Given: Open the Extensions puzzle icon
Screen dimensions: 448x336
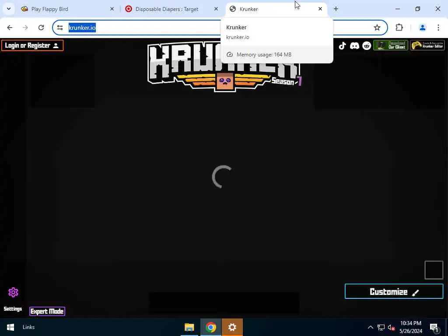Looking at the screenshot, I should pos(399,28).
